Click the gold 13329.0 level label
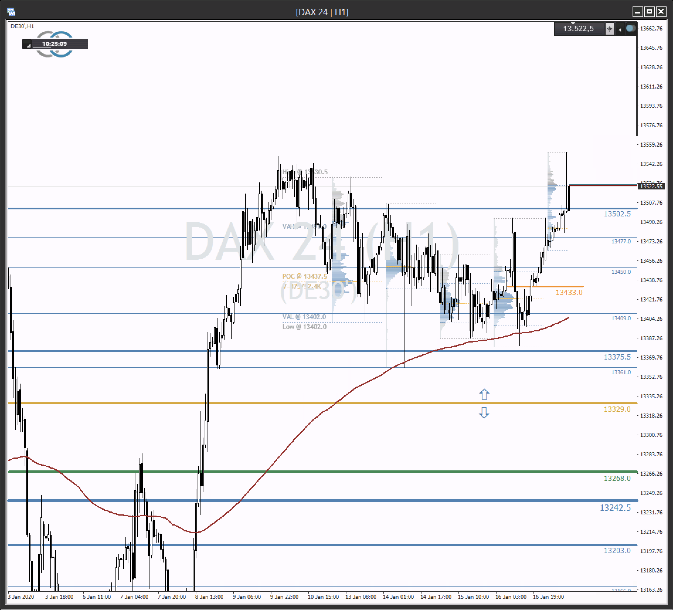The image size is (673, 610). point(617,409)
